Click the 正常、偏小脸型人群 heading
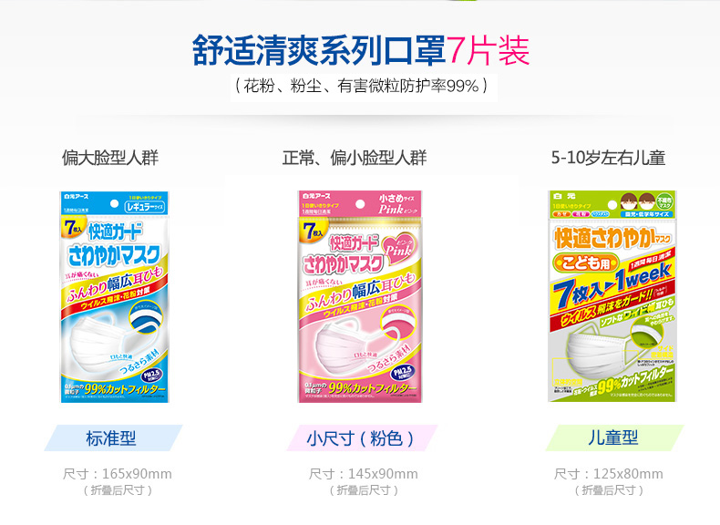The height and width of the screenshot is (525, 720). tap(355, 158)
